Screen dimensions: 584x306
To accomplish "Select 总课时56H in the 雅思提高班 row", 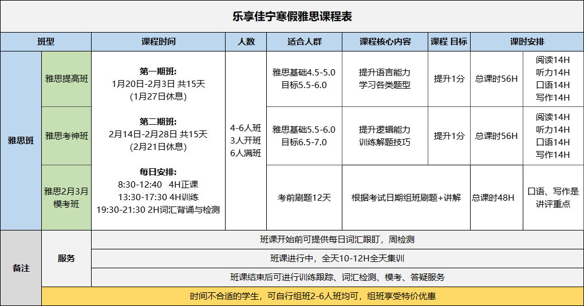I will 496,79.
